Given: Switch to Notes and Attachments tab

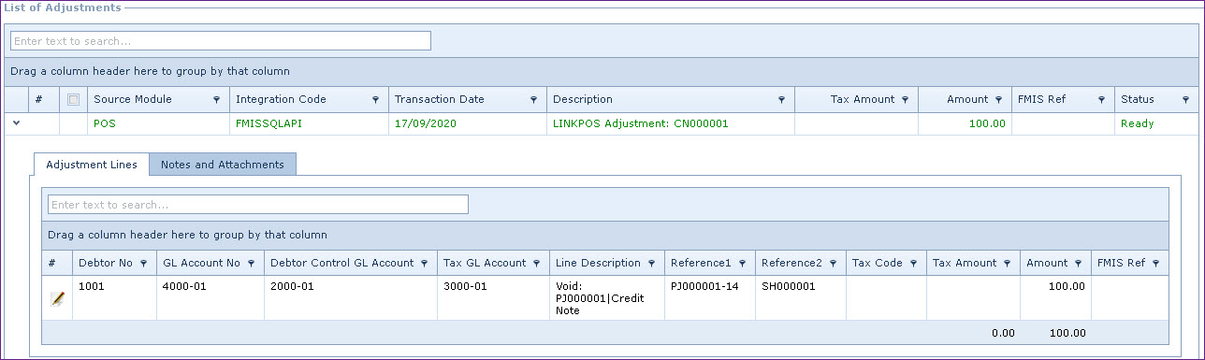Looking at the screenshot, I should click(x=223, y=165).
